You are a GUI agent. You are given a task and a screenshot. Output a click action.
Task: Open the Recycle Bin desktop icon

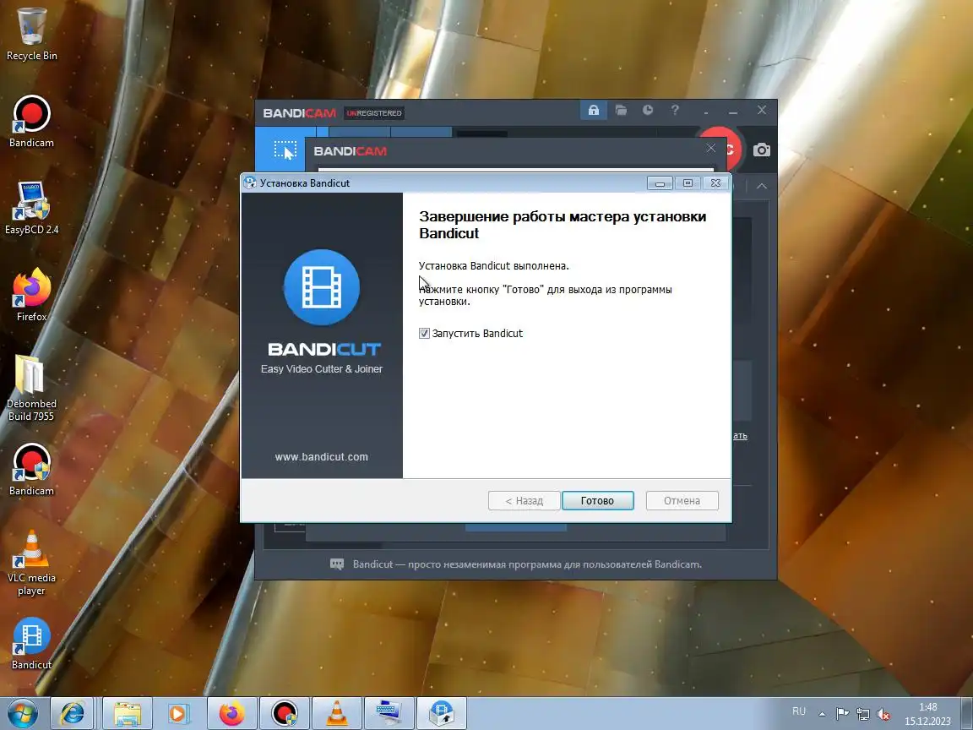click(31, 35)
